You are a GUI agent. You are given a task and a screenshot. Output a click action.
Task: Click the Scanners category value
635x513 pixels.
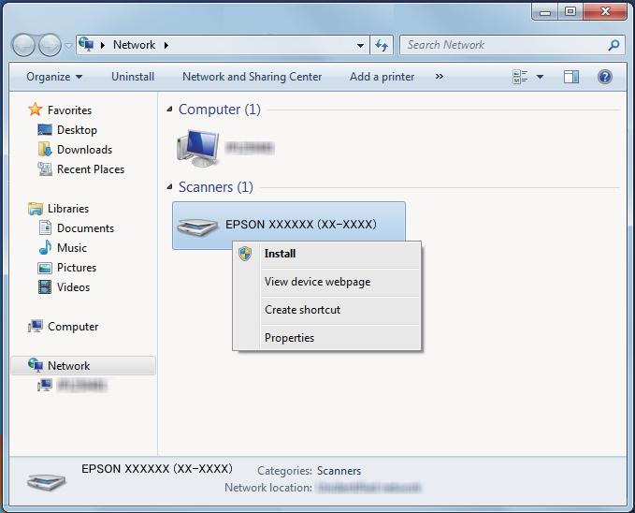(339, 471)
